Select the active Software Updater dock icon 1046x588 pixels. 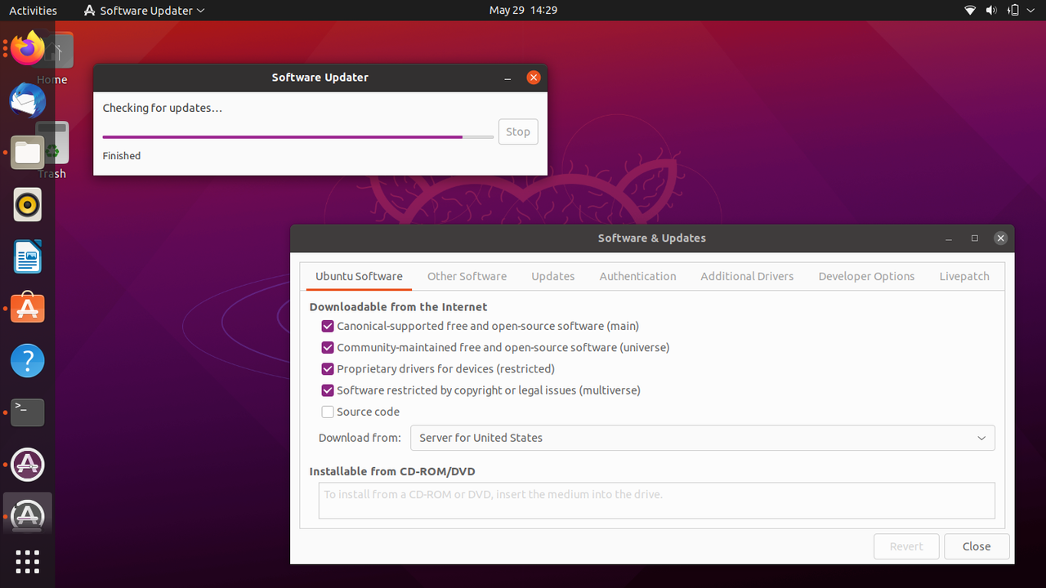[x=28, y=516]
